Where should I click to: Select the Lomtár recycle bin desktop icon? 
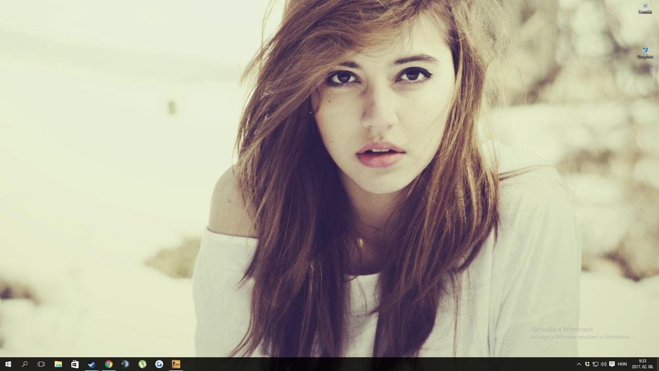coord(645,8)
